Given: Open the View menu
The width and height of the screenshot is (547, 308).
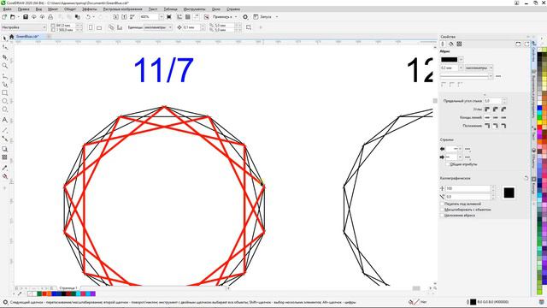Looking at the screenshot, I should click(39, 9).
